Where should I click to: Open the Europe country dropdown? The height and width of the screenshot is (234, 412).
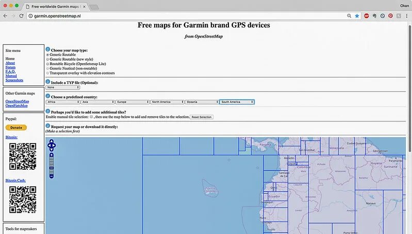(x=133, y=102)
